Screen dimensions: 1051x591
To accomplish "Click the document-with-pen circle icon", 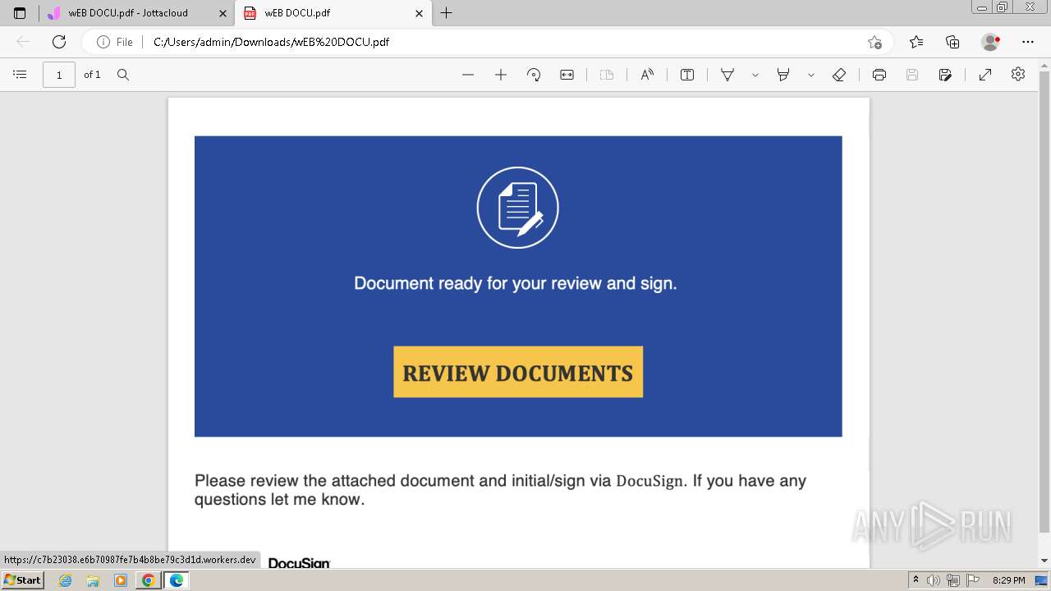I will pos(518,208).
